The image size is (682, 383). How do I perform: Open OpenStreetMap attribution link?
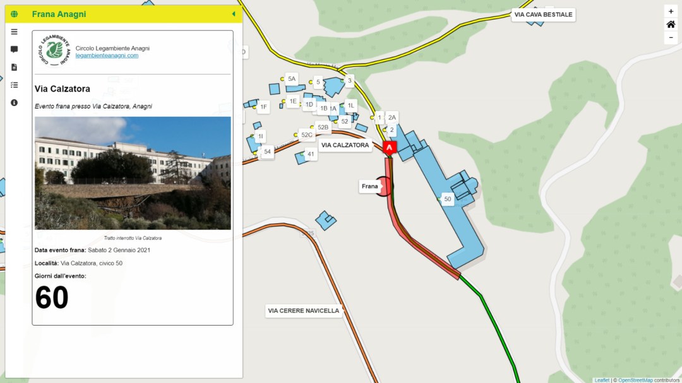coord(635,380)
